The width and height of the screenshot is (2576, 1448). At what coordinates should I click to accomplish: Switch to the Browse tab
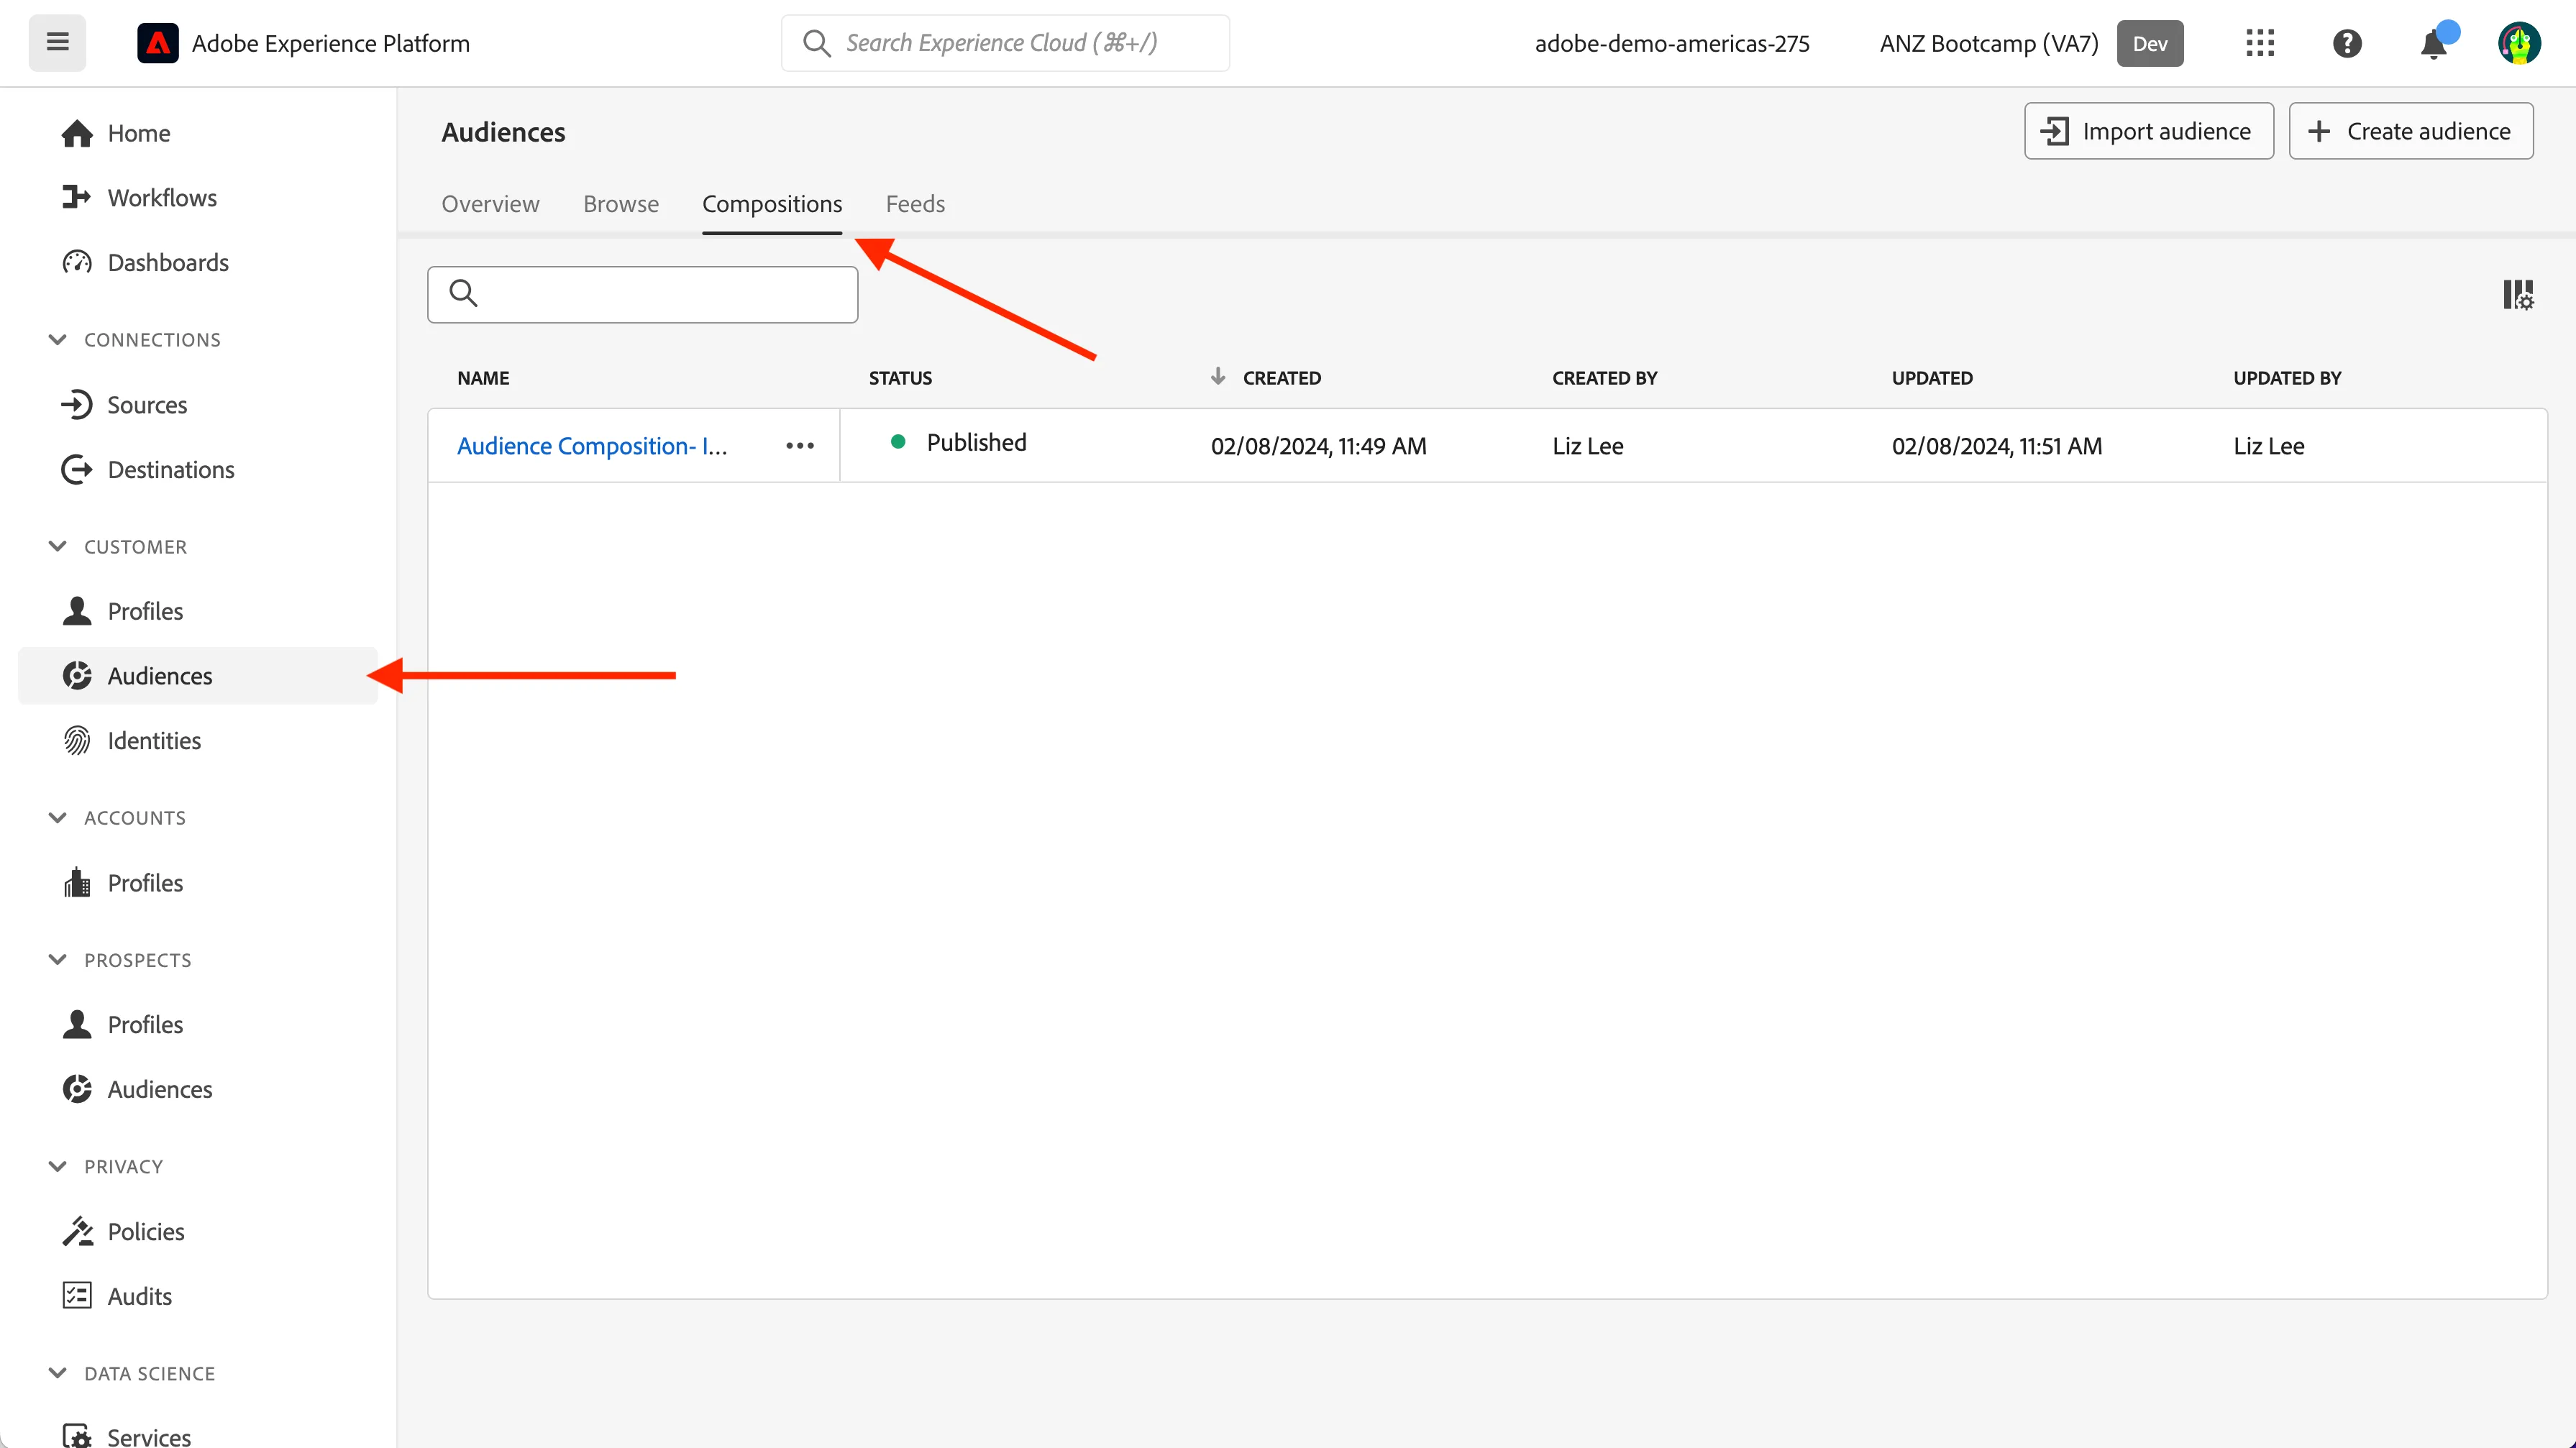621,204
